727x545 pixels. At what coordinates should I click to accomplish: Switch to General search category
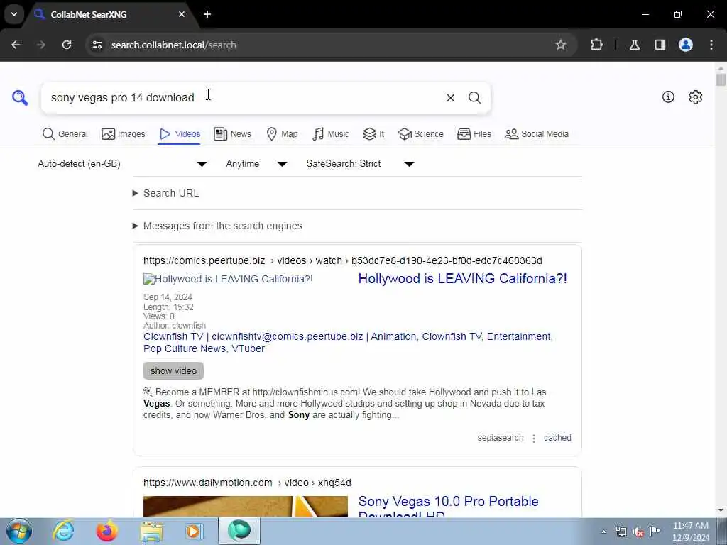tap(65, 134)
